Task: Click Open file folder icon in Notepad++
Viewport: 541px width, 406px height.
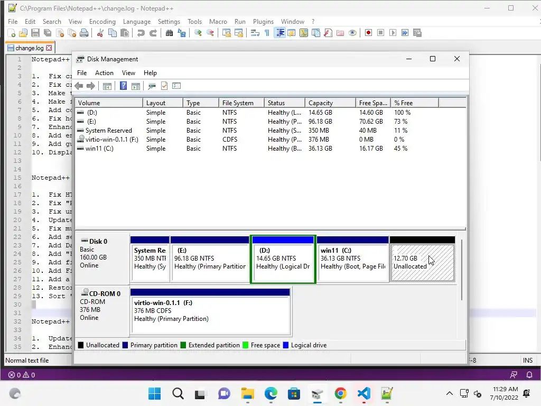Action: click(23, 33)
